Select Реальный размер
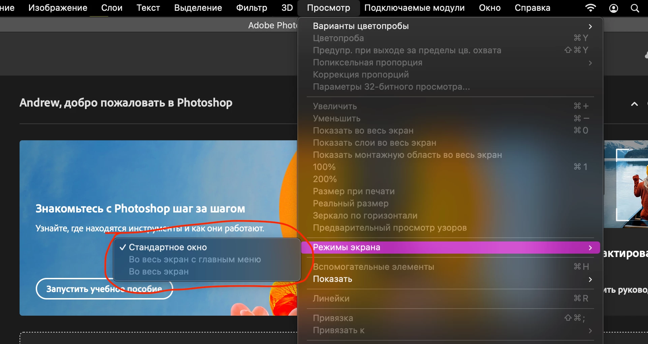The image size is (648, 344). pos(450,203)
